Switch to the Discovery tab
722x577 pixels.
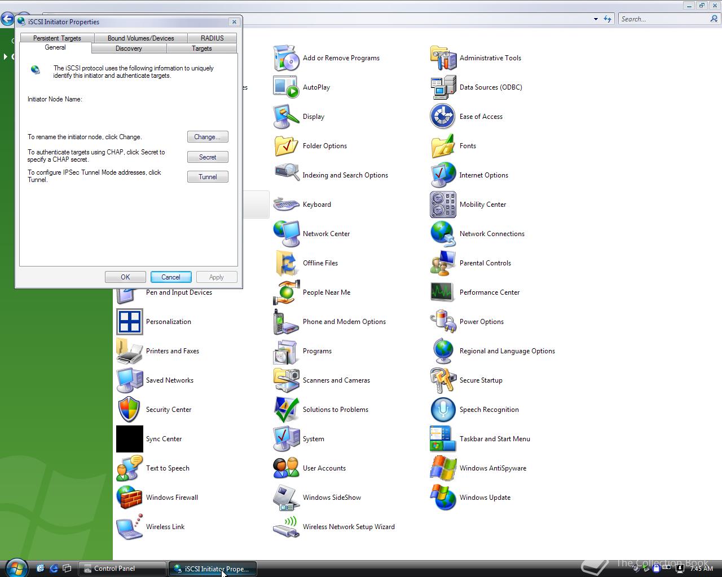pos(129,48)
